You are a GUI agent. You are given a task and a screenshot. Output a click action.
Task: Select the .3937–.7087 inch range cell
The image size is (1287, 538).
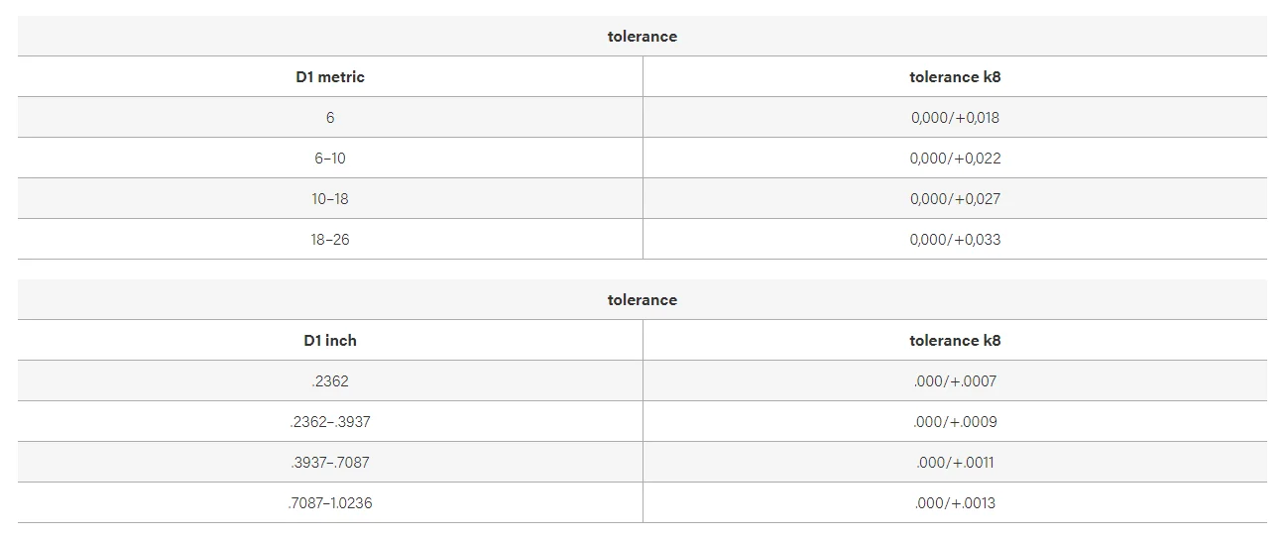point(330,462)
